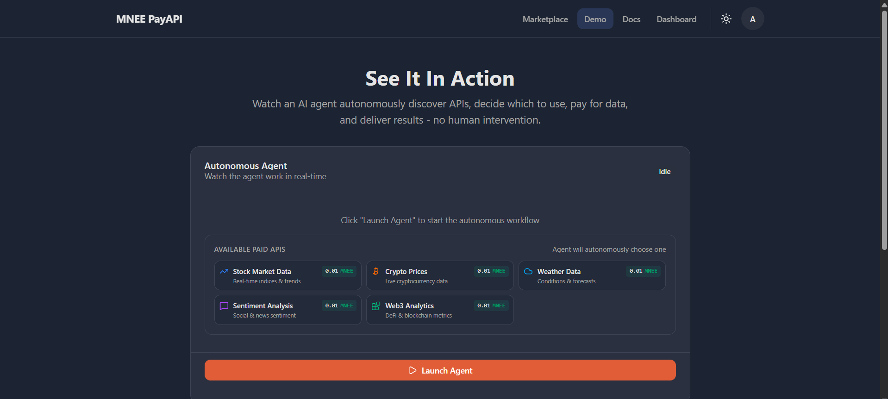Select the Crypto Prices card title

(x=406, y=272)
